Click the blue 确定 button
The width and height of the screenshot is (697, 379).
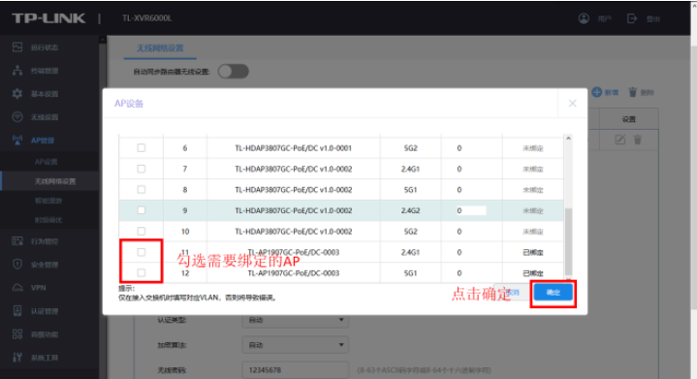coord(554,293)
